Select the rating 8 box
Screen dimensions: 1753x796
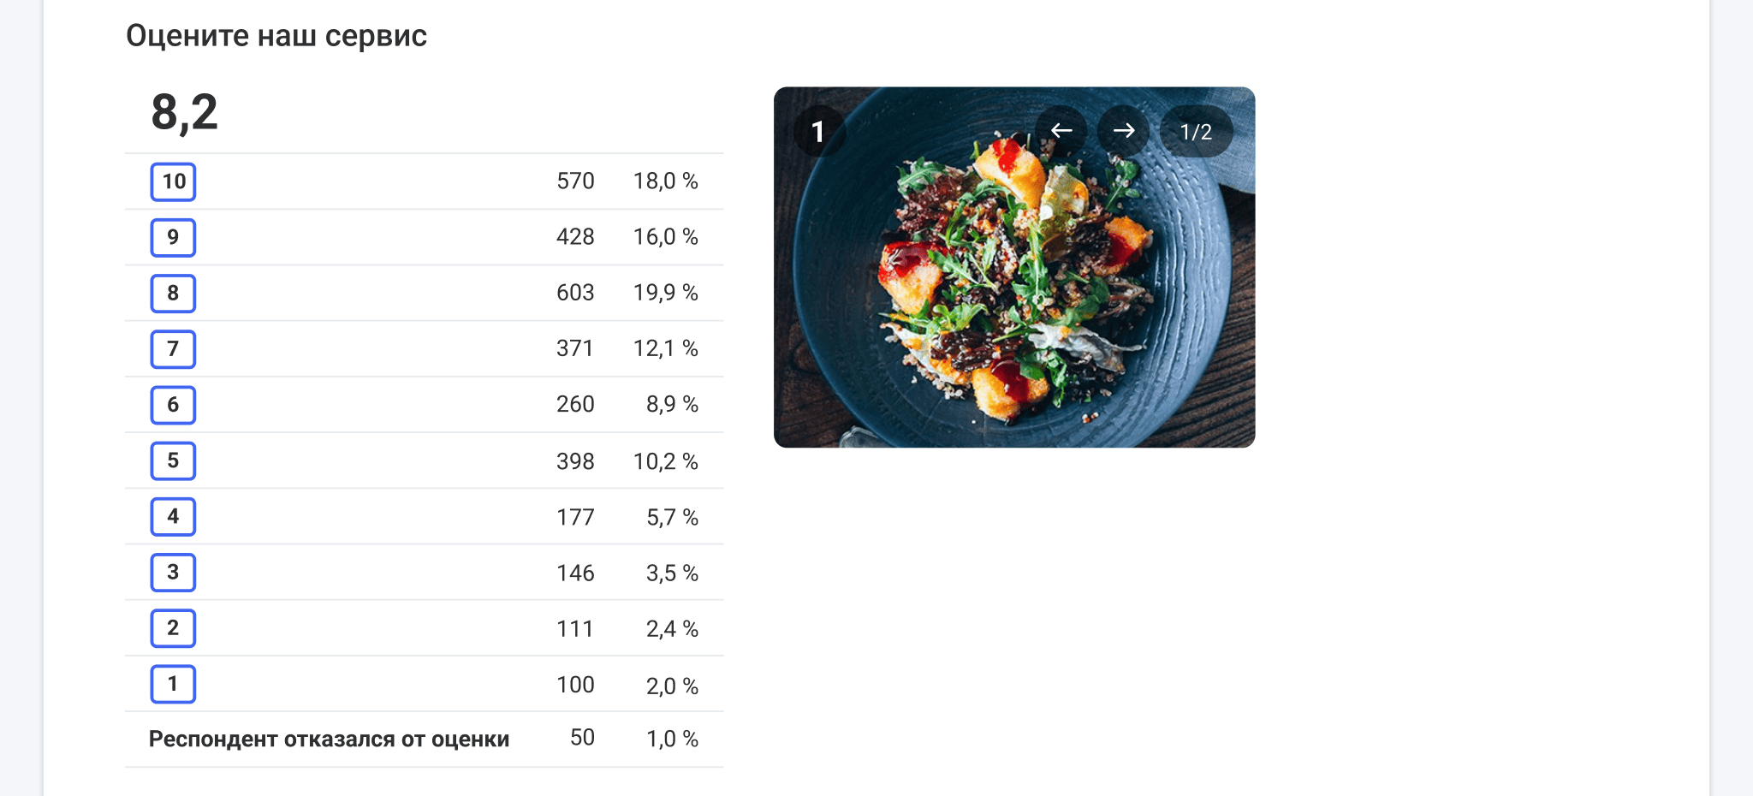(x=173, y=293)
